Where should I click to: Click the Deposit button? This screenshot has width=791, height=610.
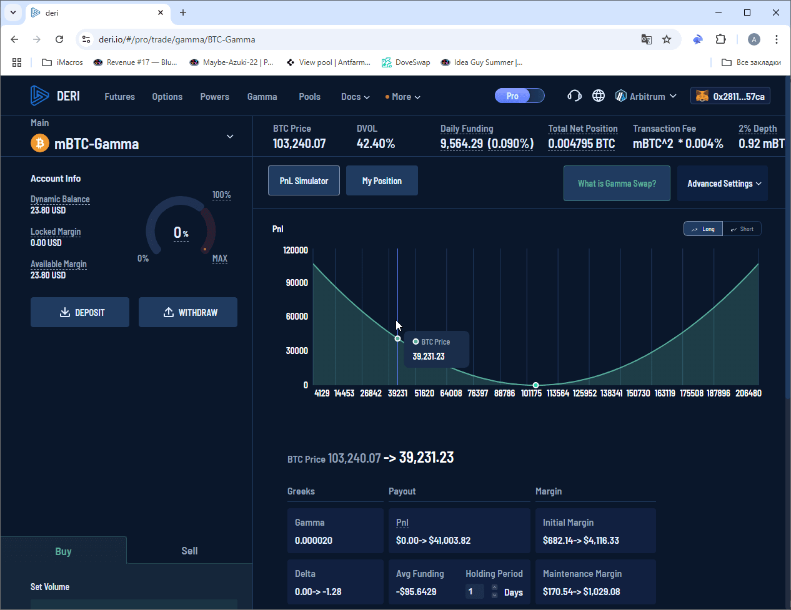(80, 312)
